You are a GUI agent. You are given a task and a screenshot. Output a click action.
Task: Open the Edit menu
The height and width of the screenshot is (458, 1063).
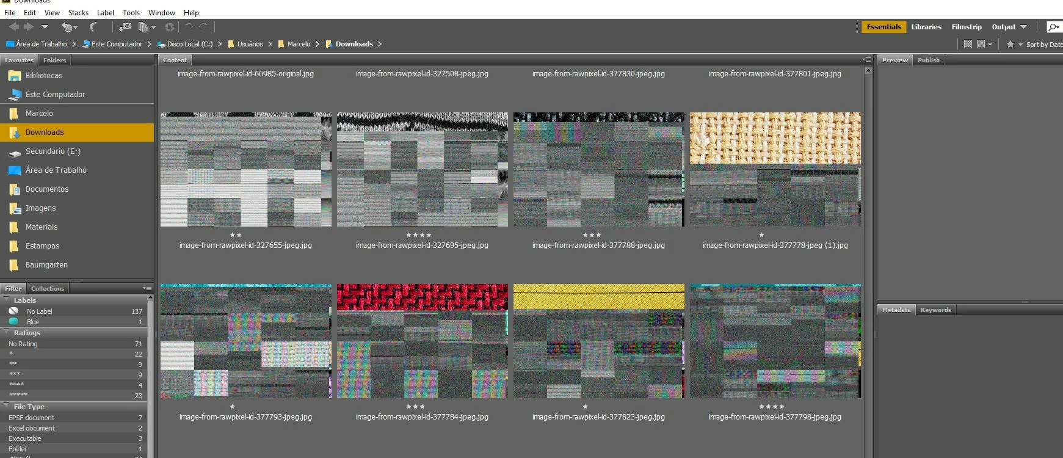coord(30,12)
